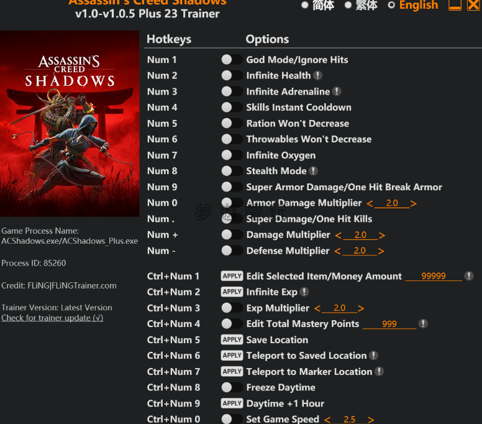This screenshot has width=482, height=424.
Task: Decrease Defense Multiplier with left arrow
Action: click(x=337, y=251)
